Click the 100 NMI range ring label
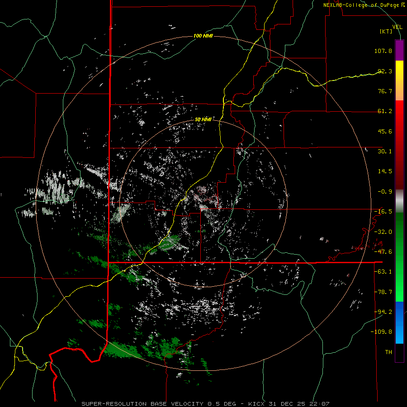 click(x=203, y=36)
